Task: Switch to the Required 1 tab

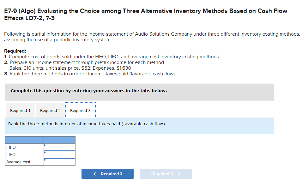Action: (20, 110)
